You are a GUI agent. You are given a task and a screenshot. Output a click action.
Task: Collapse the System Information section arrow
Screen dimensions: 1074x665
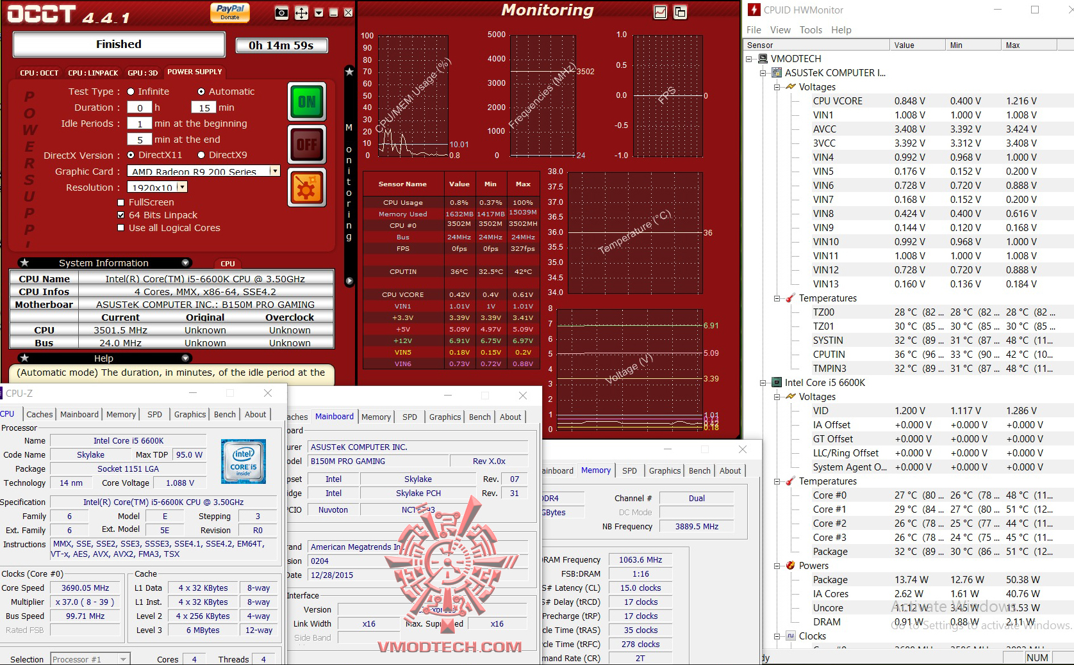click(x=185, y=262)
